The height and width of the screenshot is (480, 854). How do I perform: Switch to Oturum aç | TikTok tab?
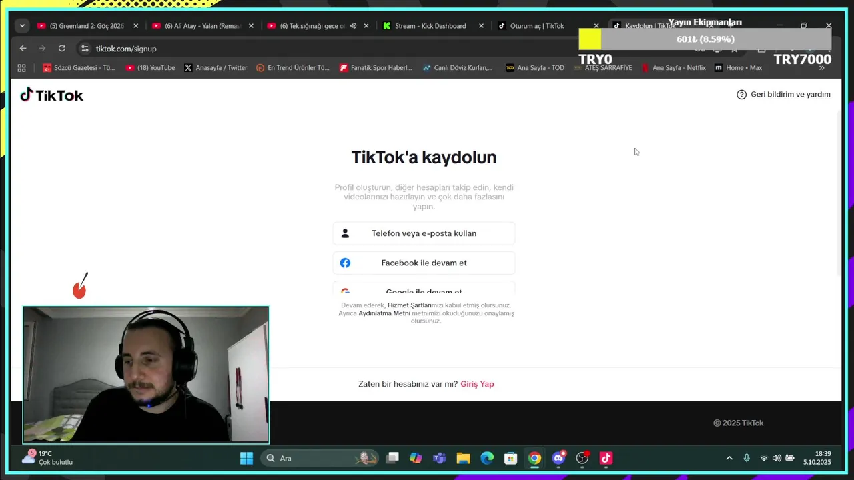point(538,26)
